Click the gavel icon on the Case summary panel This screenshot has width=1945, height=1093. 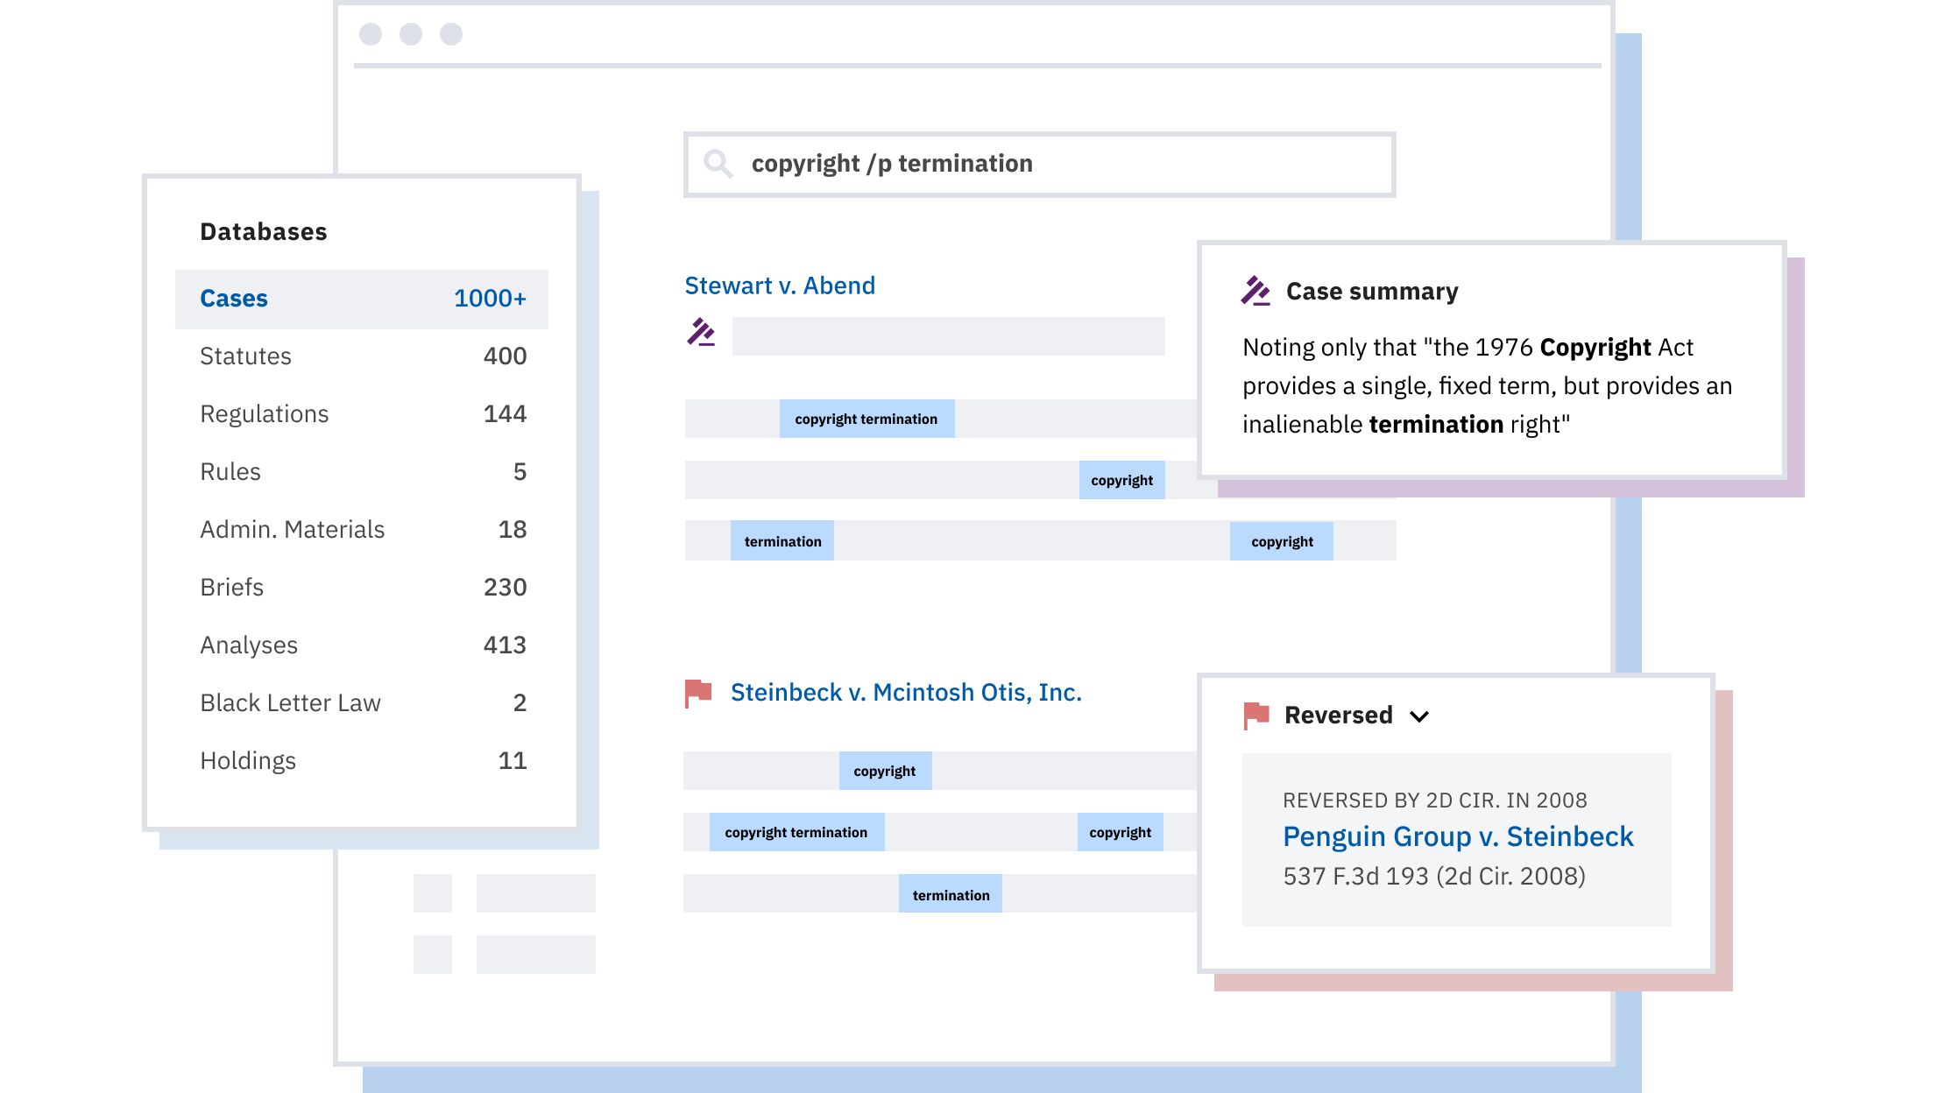point(1255,290)
